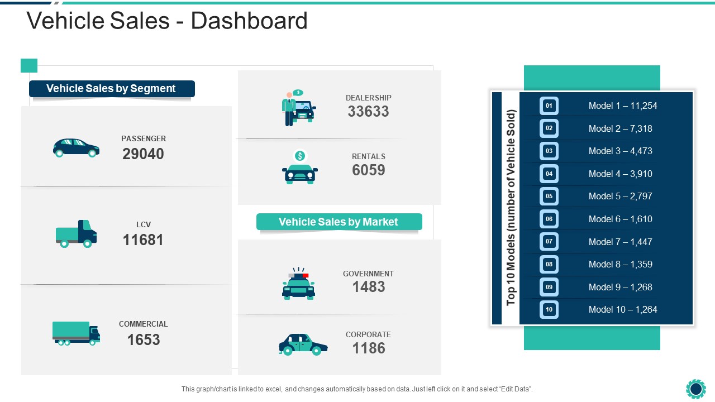Click the Edit Data footnote text
The image size is (715, 402).
pos(357,389)
